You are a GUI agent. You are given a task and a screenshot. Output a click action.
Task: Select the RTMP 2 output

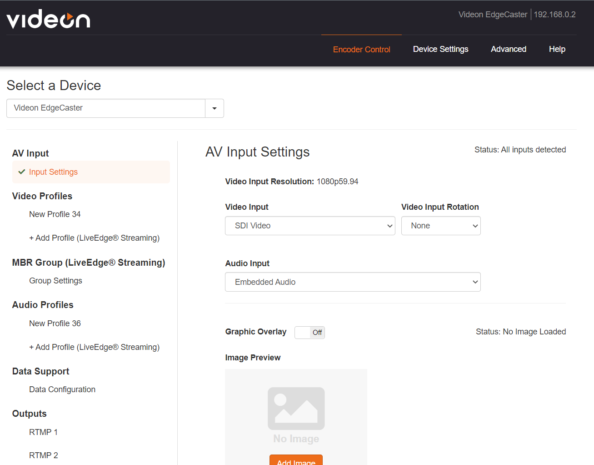coord(44,455)
